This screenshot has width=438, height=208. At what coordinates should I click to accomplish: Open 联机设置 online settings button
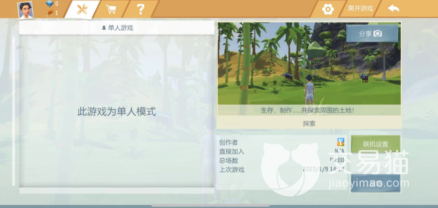(x=376, y=144)
